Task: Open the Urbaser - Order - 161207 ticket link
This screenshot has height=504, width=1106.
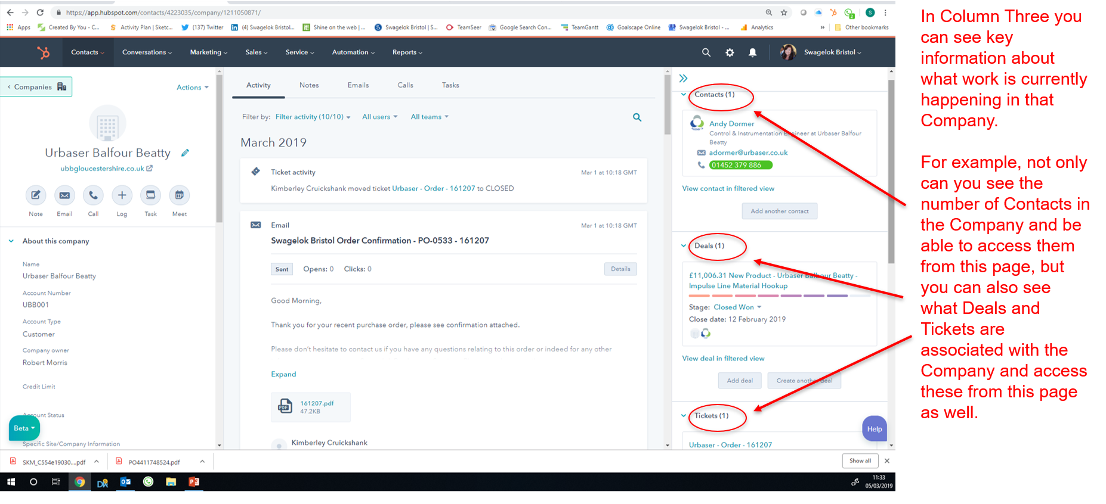Action: tap(730, 445)
